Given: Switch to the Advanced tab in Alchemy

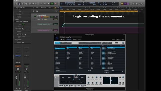Looking at the screenshot, I should click(x=69, y=43).
